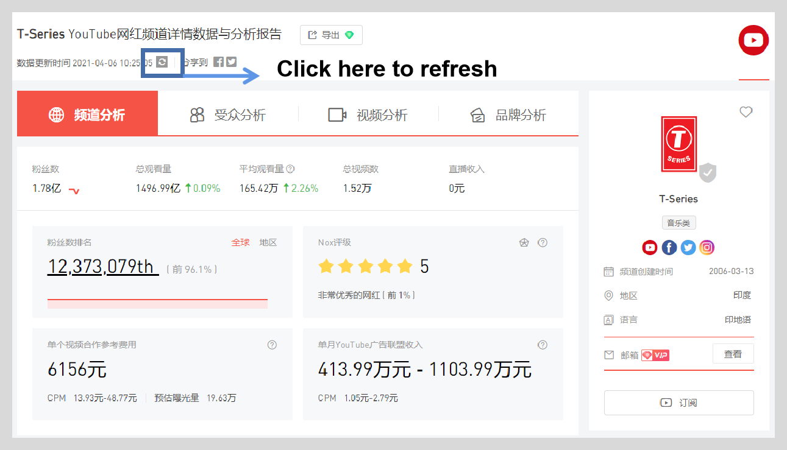The image size is (787, 450).
Task: Click the language icon next to 语言
Action: tap(608, 320)
